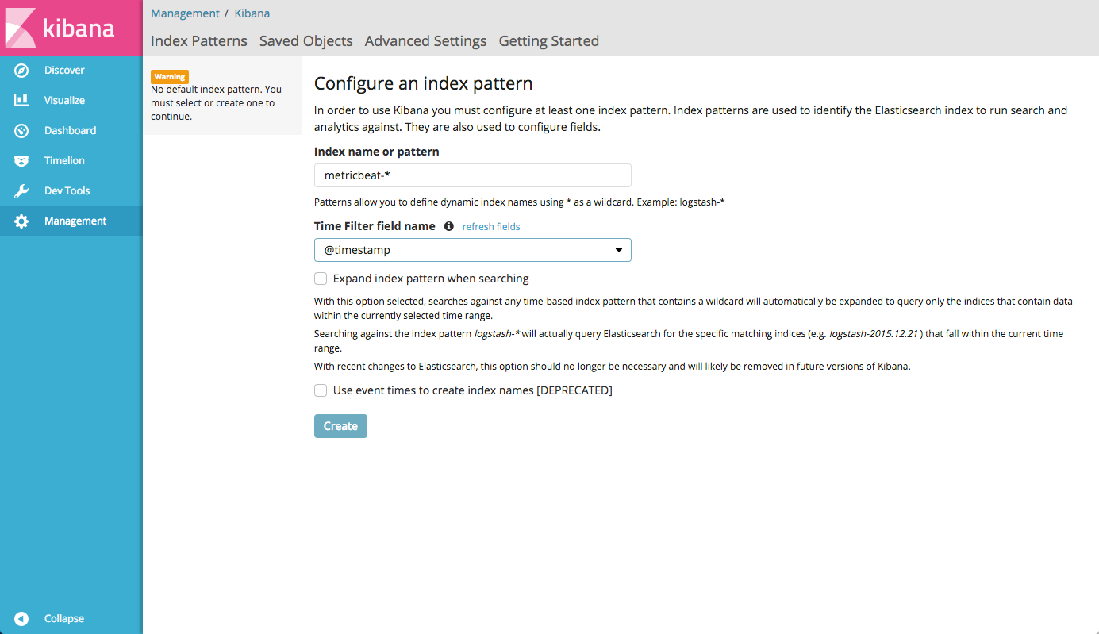Switch to Index Patterns tab
Image resolution: width=1099 pixels, height=634 pixels.
coord(199,41)
